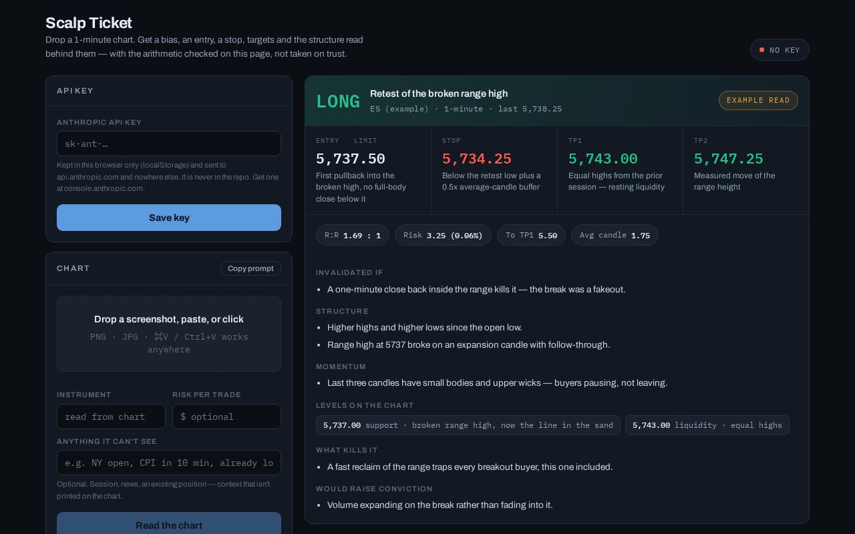Click the 5,737.00 support level chip
Viewport: 855px width, 534px height.
click(468, 425)
